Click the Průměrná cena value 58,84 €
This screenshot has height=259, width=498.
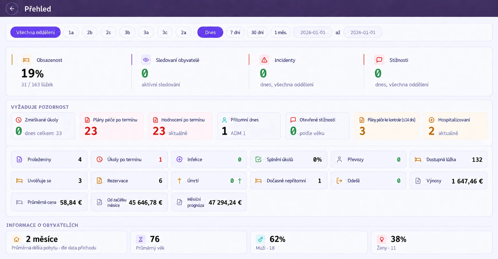click(x=71, y=203)
